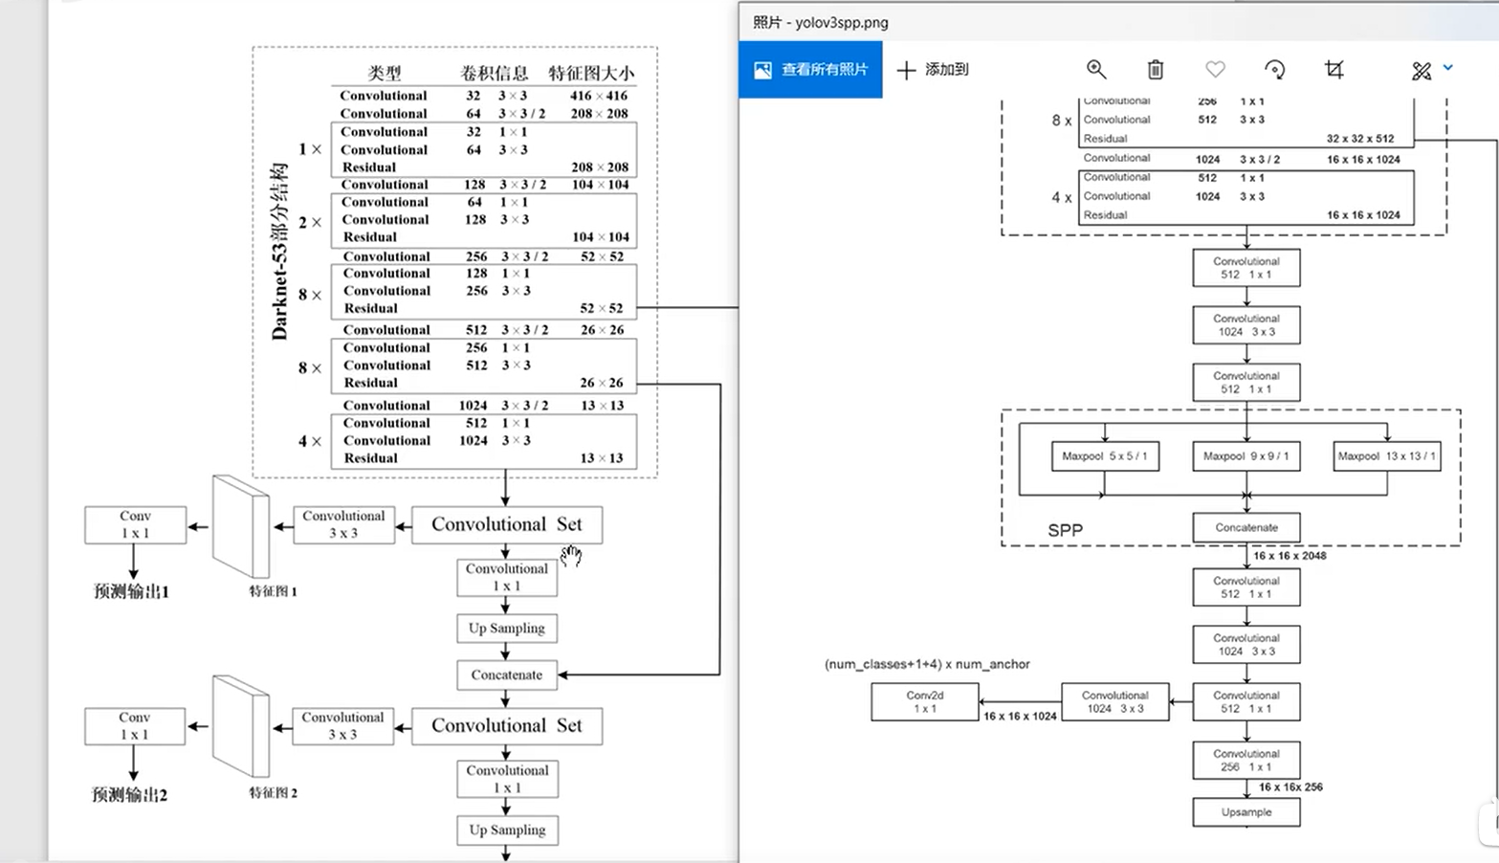Viewport: 1499px width, 863px height.
Task: Click the 卷积信息 column header
Action: pos(494,73)
